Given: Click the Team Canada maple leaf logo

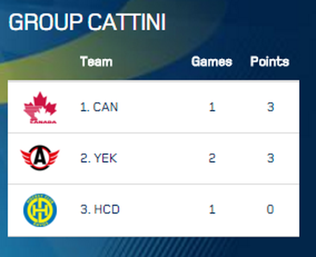Looking at the screenshot, I should pyautogui.click(x=40, y=108).
